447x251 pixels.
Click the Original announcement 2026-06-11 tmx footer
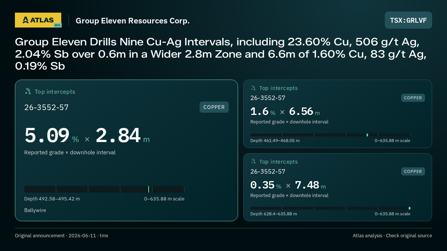coord(61,235)
